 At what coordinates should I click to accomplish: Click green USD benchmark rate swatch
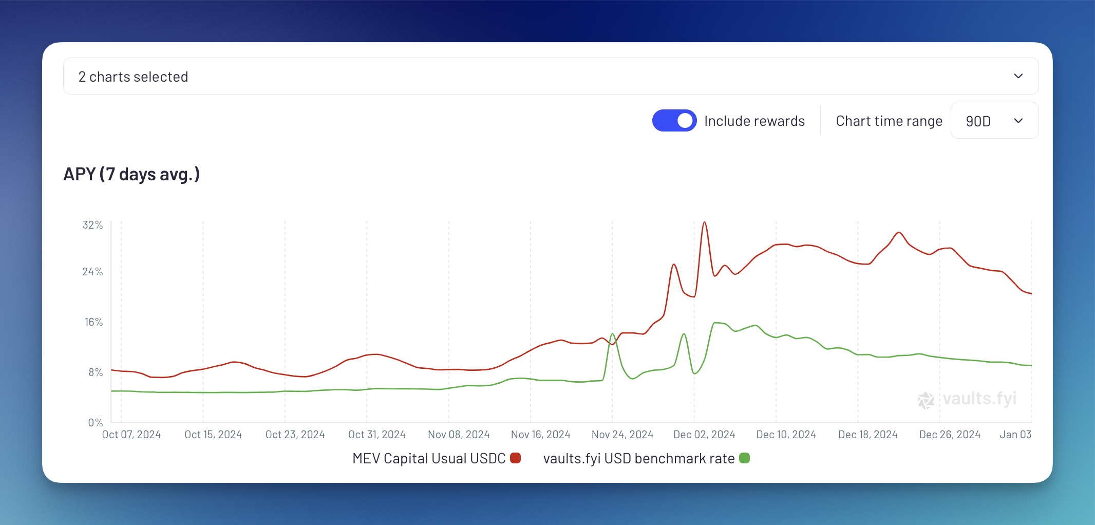744,458
